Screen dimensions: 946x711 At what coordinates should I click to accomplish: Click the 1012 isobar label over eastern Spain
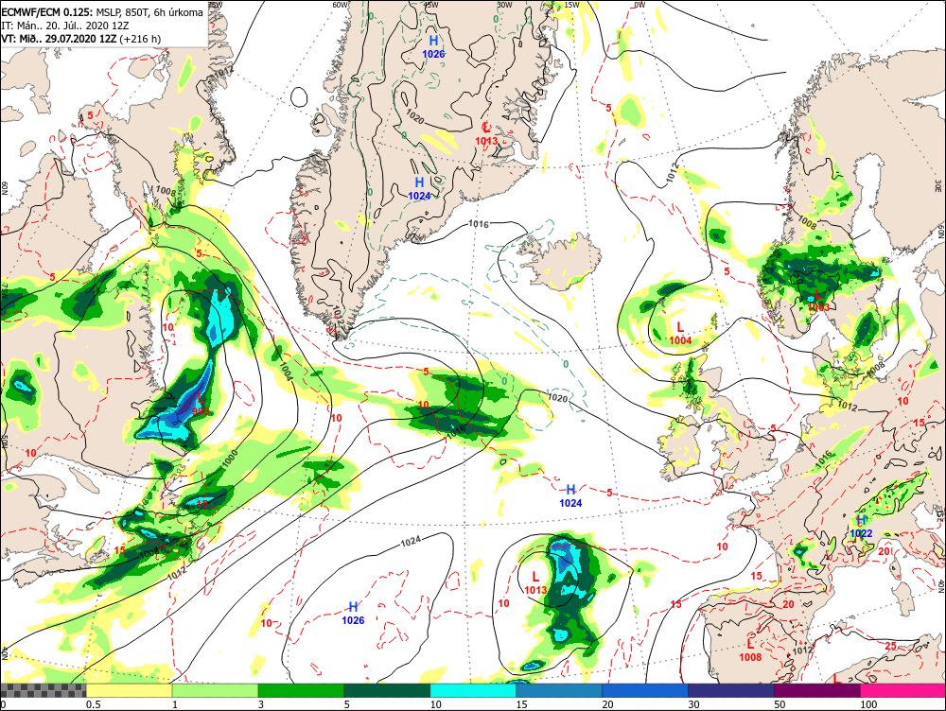(802, 650)
